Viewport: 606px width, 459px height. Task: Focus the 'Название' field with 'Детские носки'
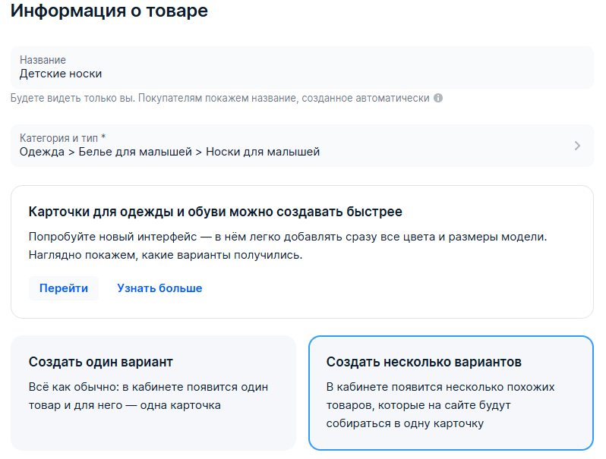click(301, 68)
